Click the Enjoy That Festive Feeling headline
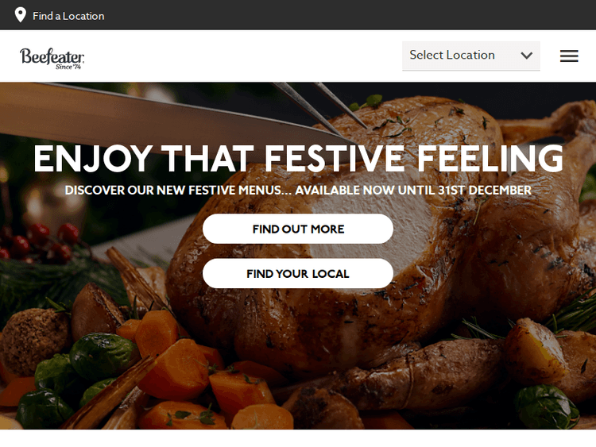 coord(298,158)
